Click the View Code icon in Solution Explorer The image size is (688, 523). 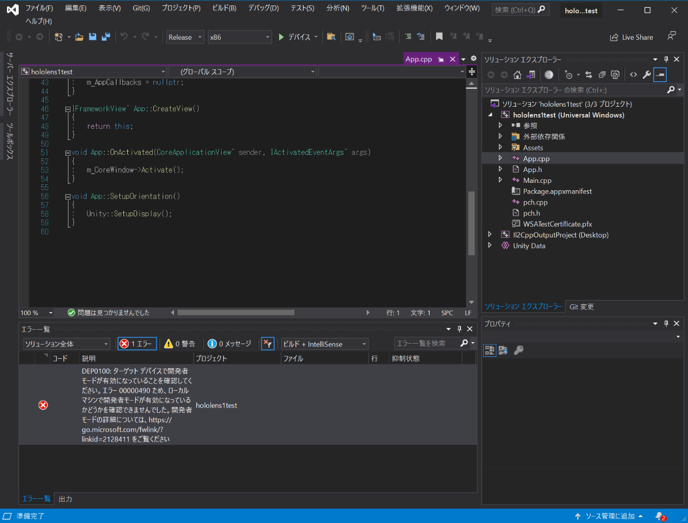(633, 75)
